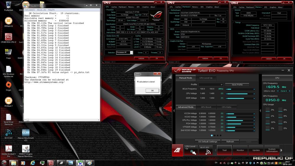Open the About...(A) menu in Super PI
This screenshot has width=295, height=166.
[x=41, y=10]
